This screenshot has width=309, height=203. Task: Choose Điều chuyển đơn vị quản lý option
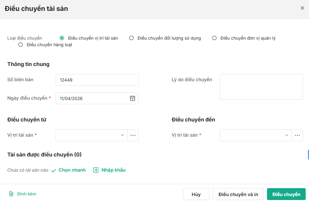(214, 38)
